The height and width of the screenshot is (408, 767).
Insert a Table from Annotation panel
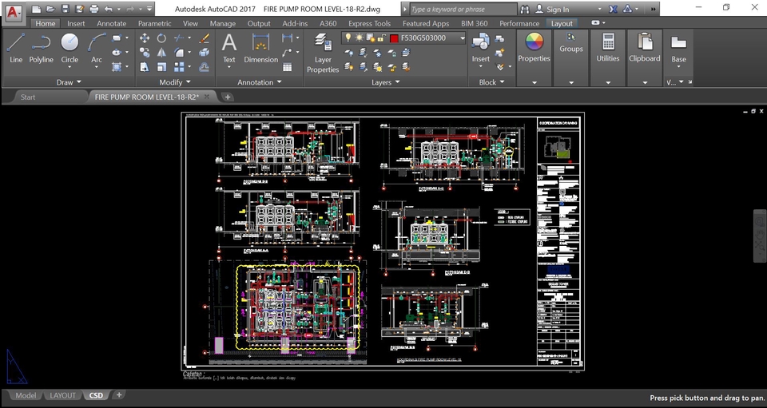tap(288, 67)
